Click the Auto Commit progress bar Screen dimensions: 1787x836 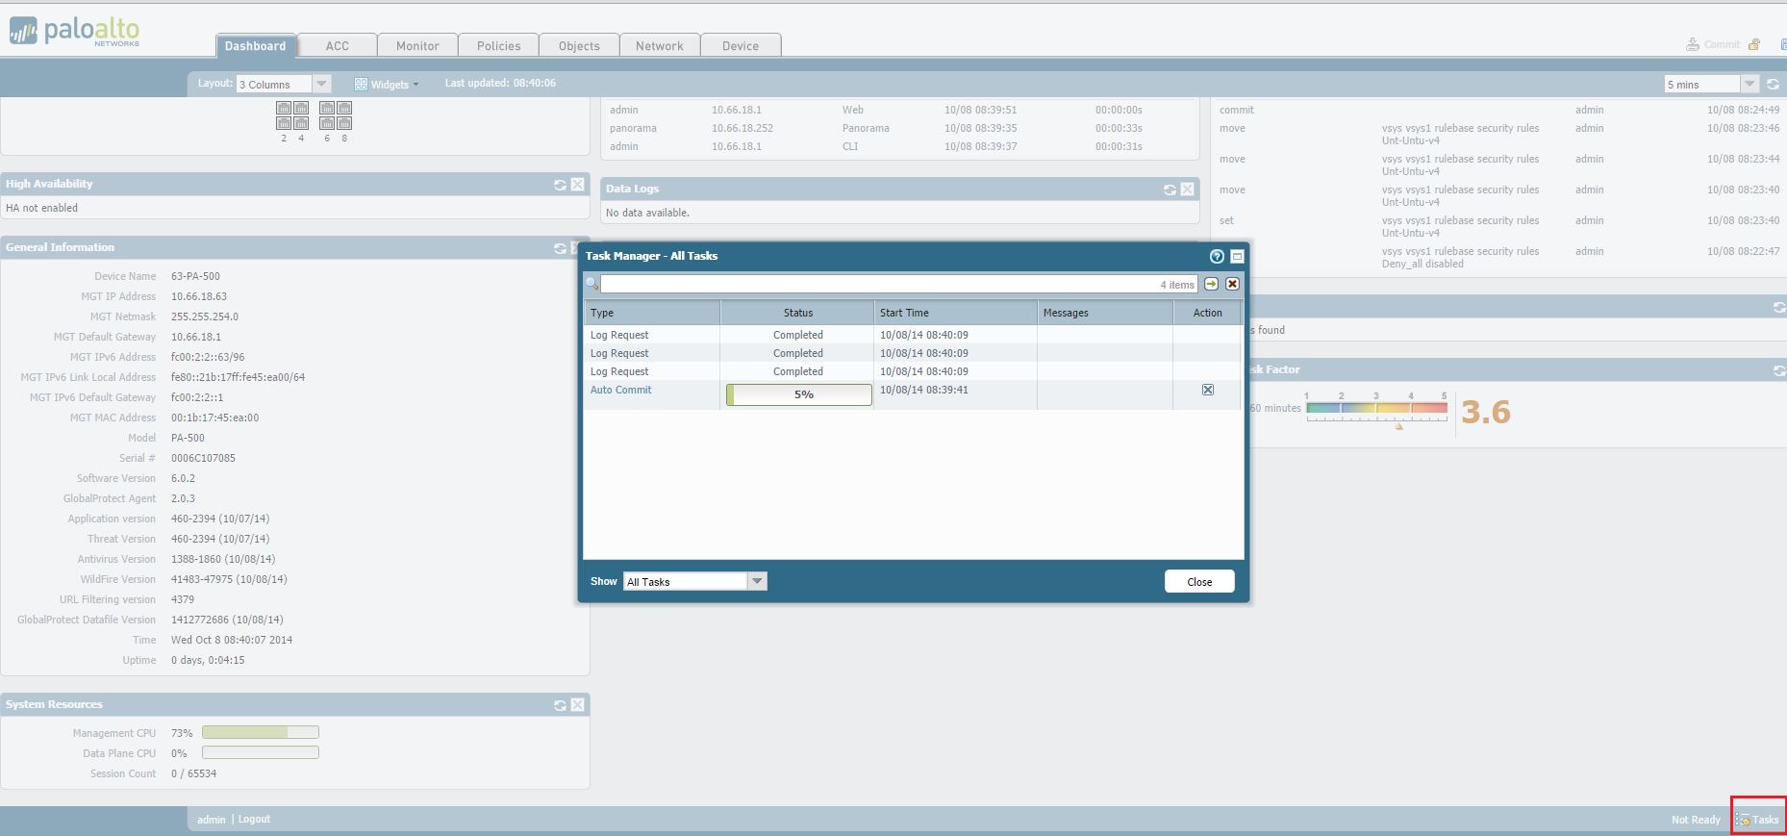click(799, 394)
